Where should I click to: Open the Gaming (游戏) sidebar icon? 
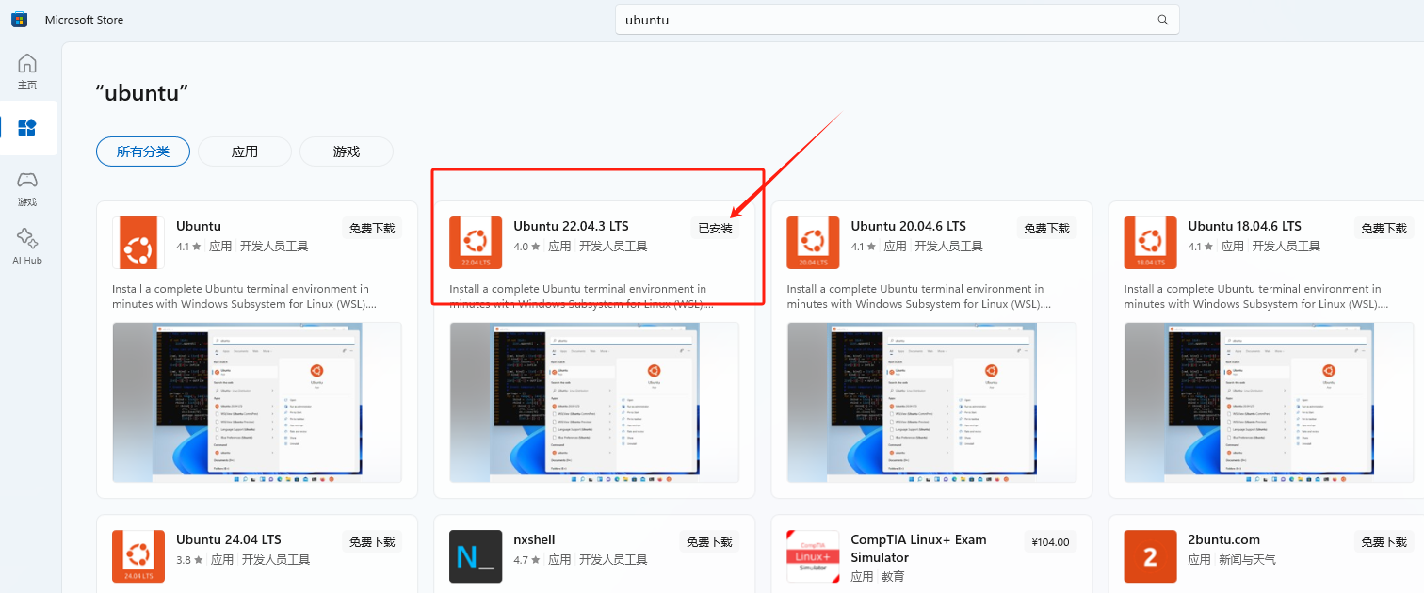(x=27, y=187)
